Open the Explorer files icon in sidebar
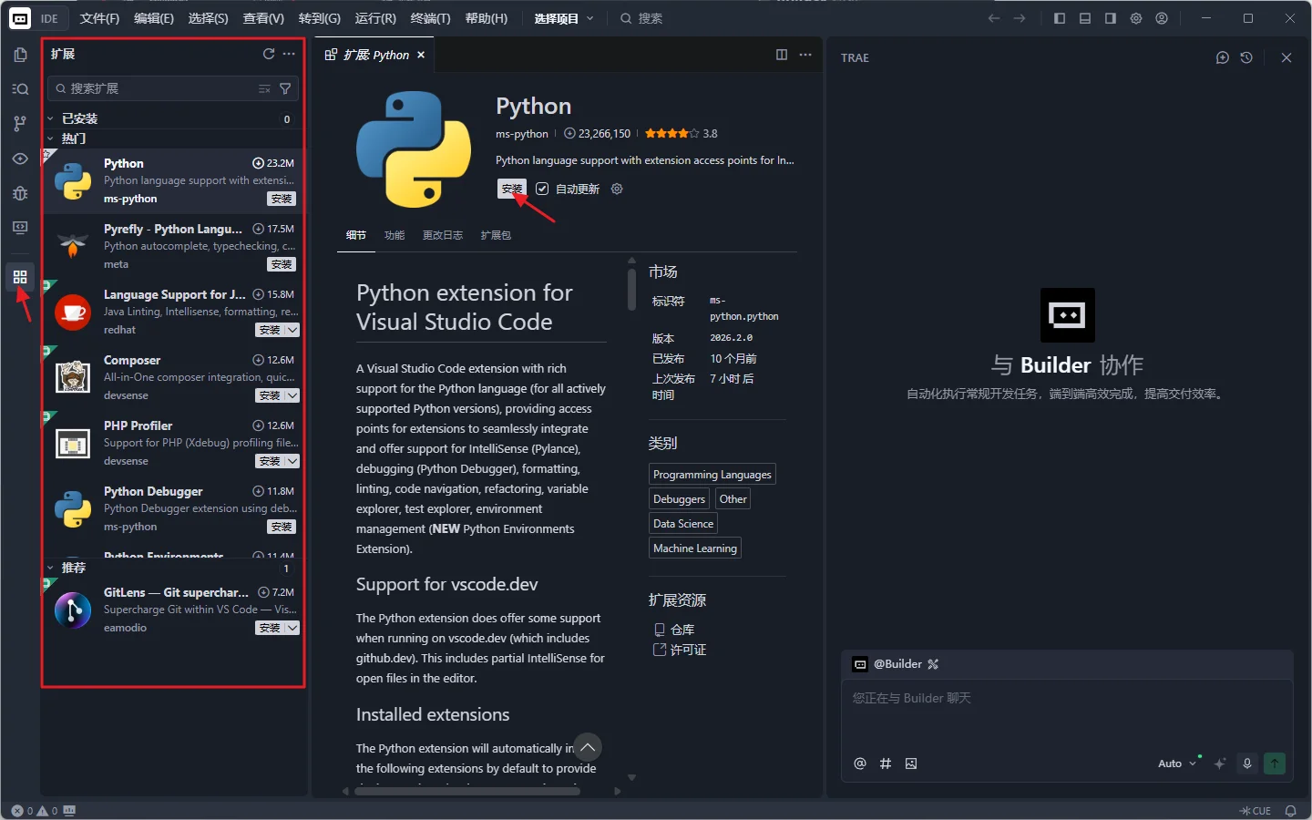Screen dimensions: 1312x820 [x=20, y=55]
